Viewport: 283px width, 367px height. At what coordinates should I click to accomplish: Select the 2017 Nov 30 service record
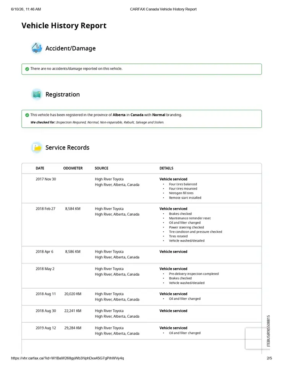pyautogui.click(x=141, y=188)
